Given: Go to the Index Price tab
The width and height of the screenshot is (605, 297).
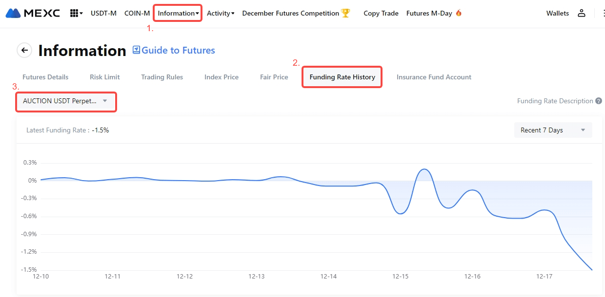Looking at the screenshot, I should click(x=222, y=77).
